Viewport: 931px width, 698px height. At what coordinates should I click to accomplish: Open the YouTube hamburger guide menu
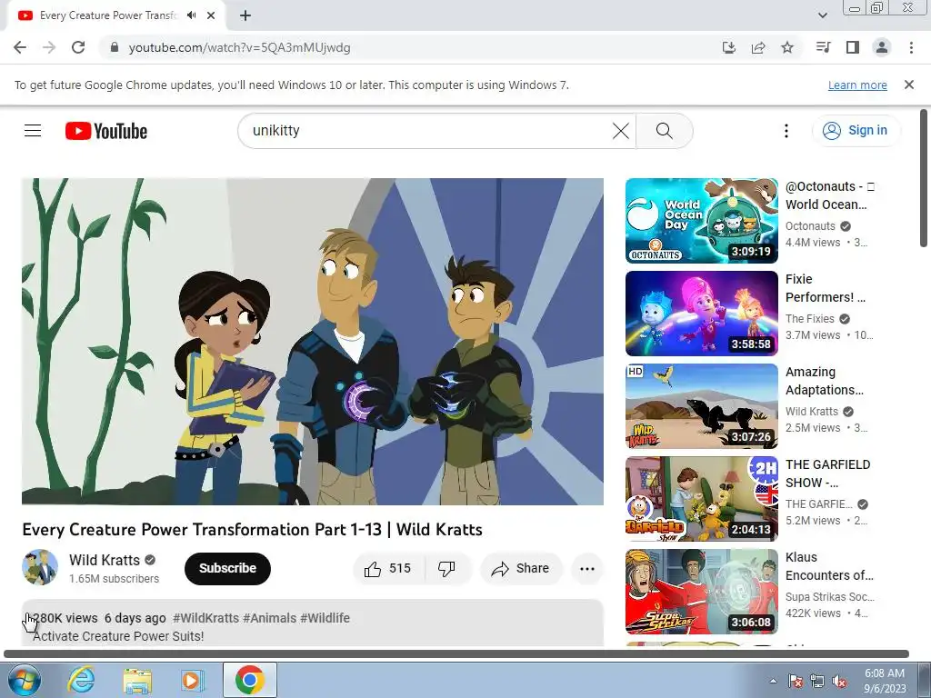[x=33, y=131]
